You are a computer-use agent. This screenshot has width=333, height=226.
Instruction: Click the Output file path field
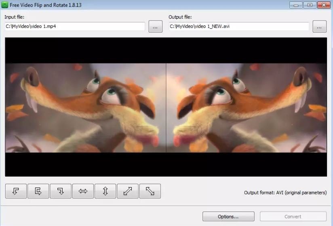click(x=239, y=26)
